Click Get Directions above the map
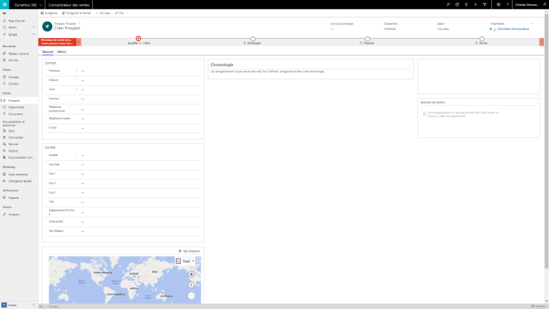Viewport: 549px width, 309px height. point(190,251)
